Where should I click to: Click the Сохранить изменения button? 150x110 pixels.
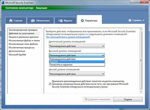click(97, 99)
